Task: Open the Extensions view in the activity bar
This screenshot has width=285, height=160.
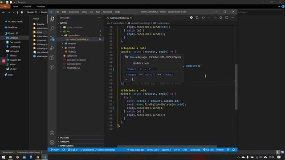Action: (52, 58)
